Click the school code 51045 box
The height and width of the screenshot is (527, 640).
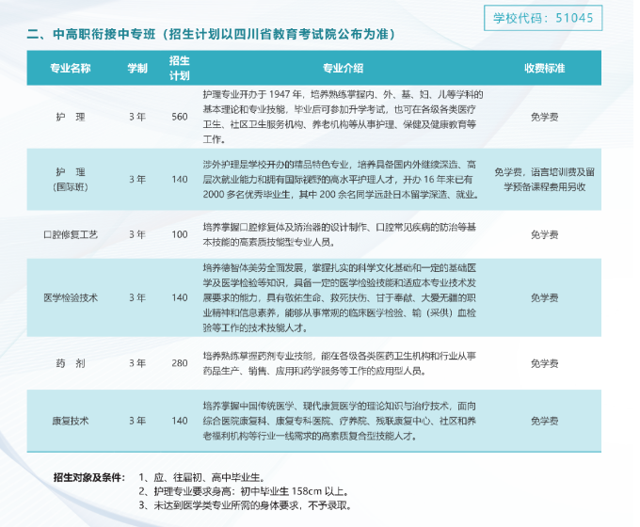[x=543, y=18]
